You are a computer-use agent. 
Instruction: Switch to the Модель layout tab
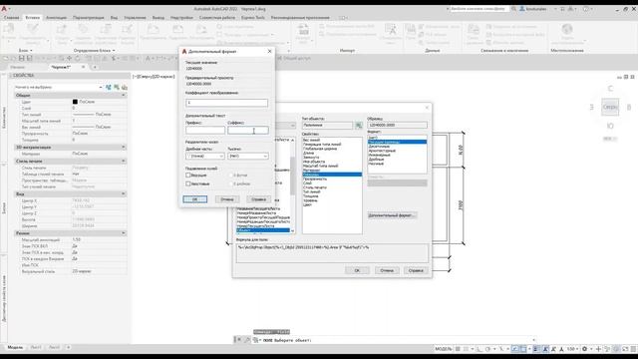pos(16,348)
